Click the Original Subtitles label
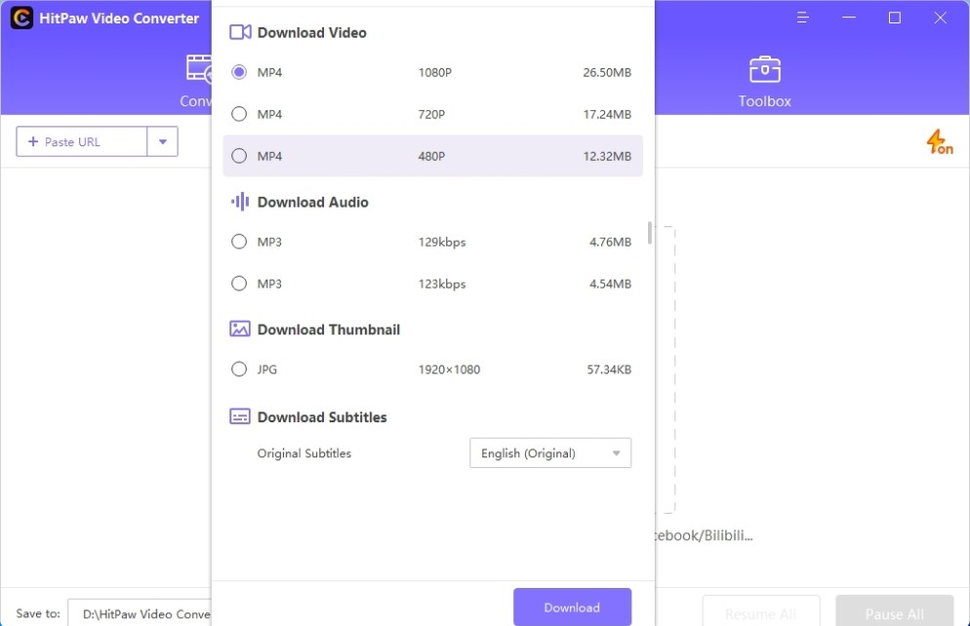 pyautogui.click(x=304, y=453)
